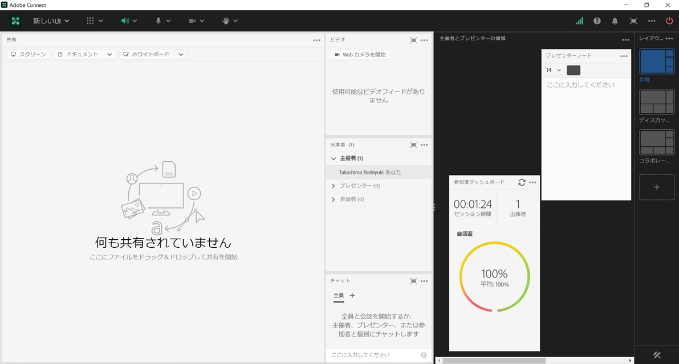Refresh the 参加度ダッシュボード data
Screen dimensions: 679x364
coord(522,182)
